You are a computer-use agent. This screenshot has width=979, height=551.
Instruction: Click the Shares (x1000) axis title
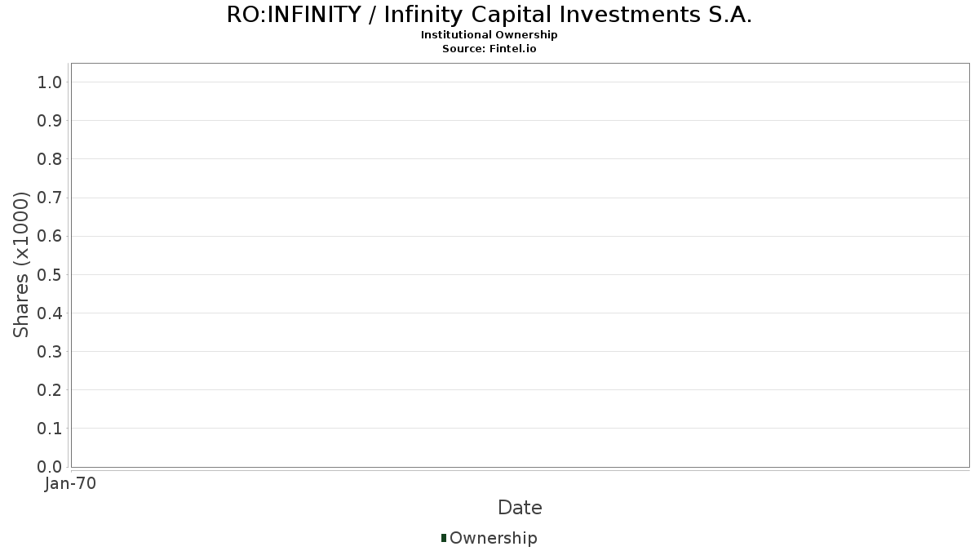[21, 264]
